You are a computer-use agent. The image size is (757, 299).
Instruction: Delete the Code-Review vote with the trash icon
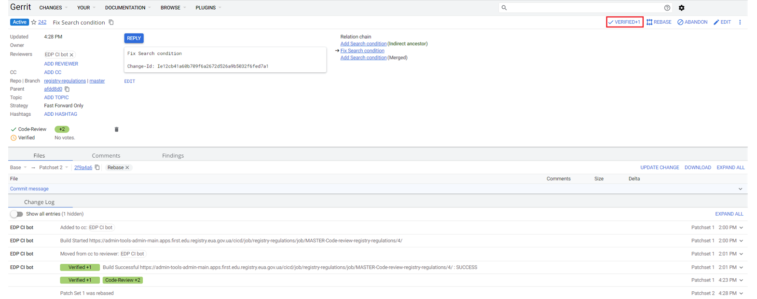point(116,129)
